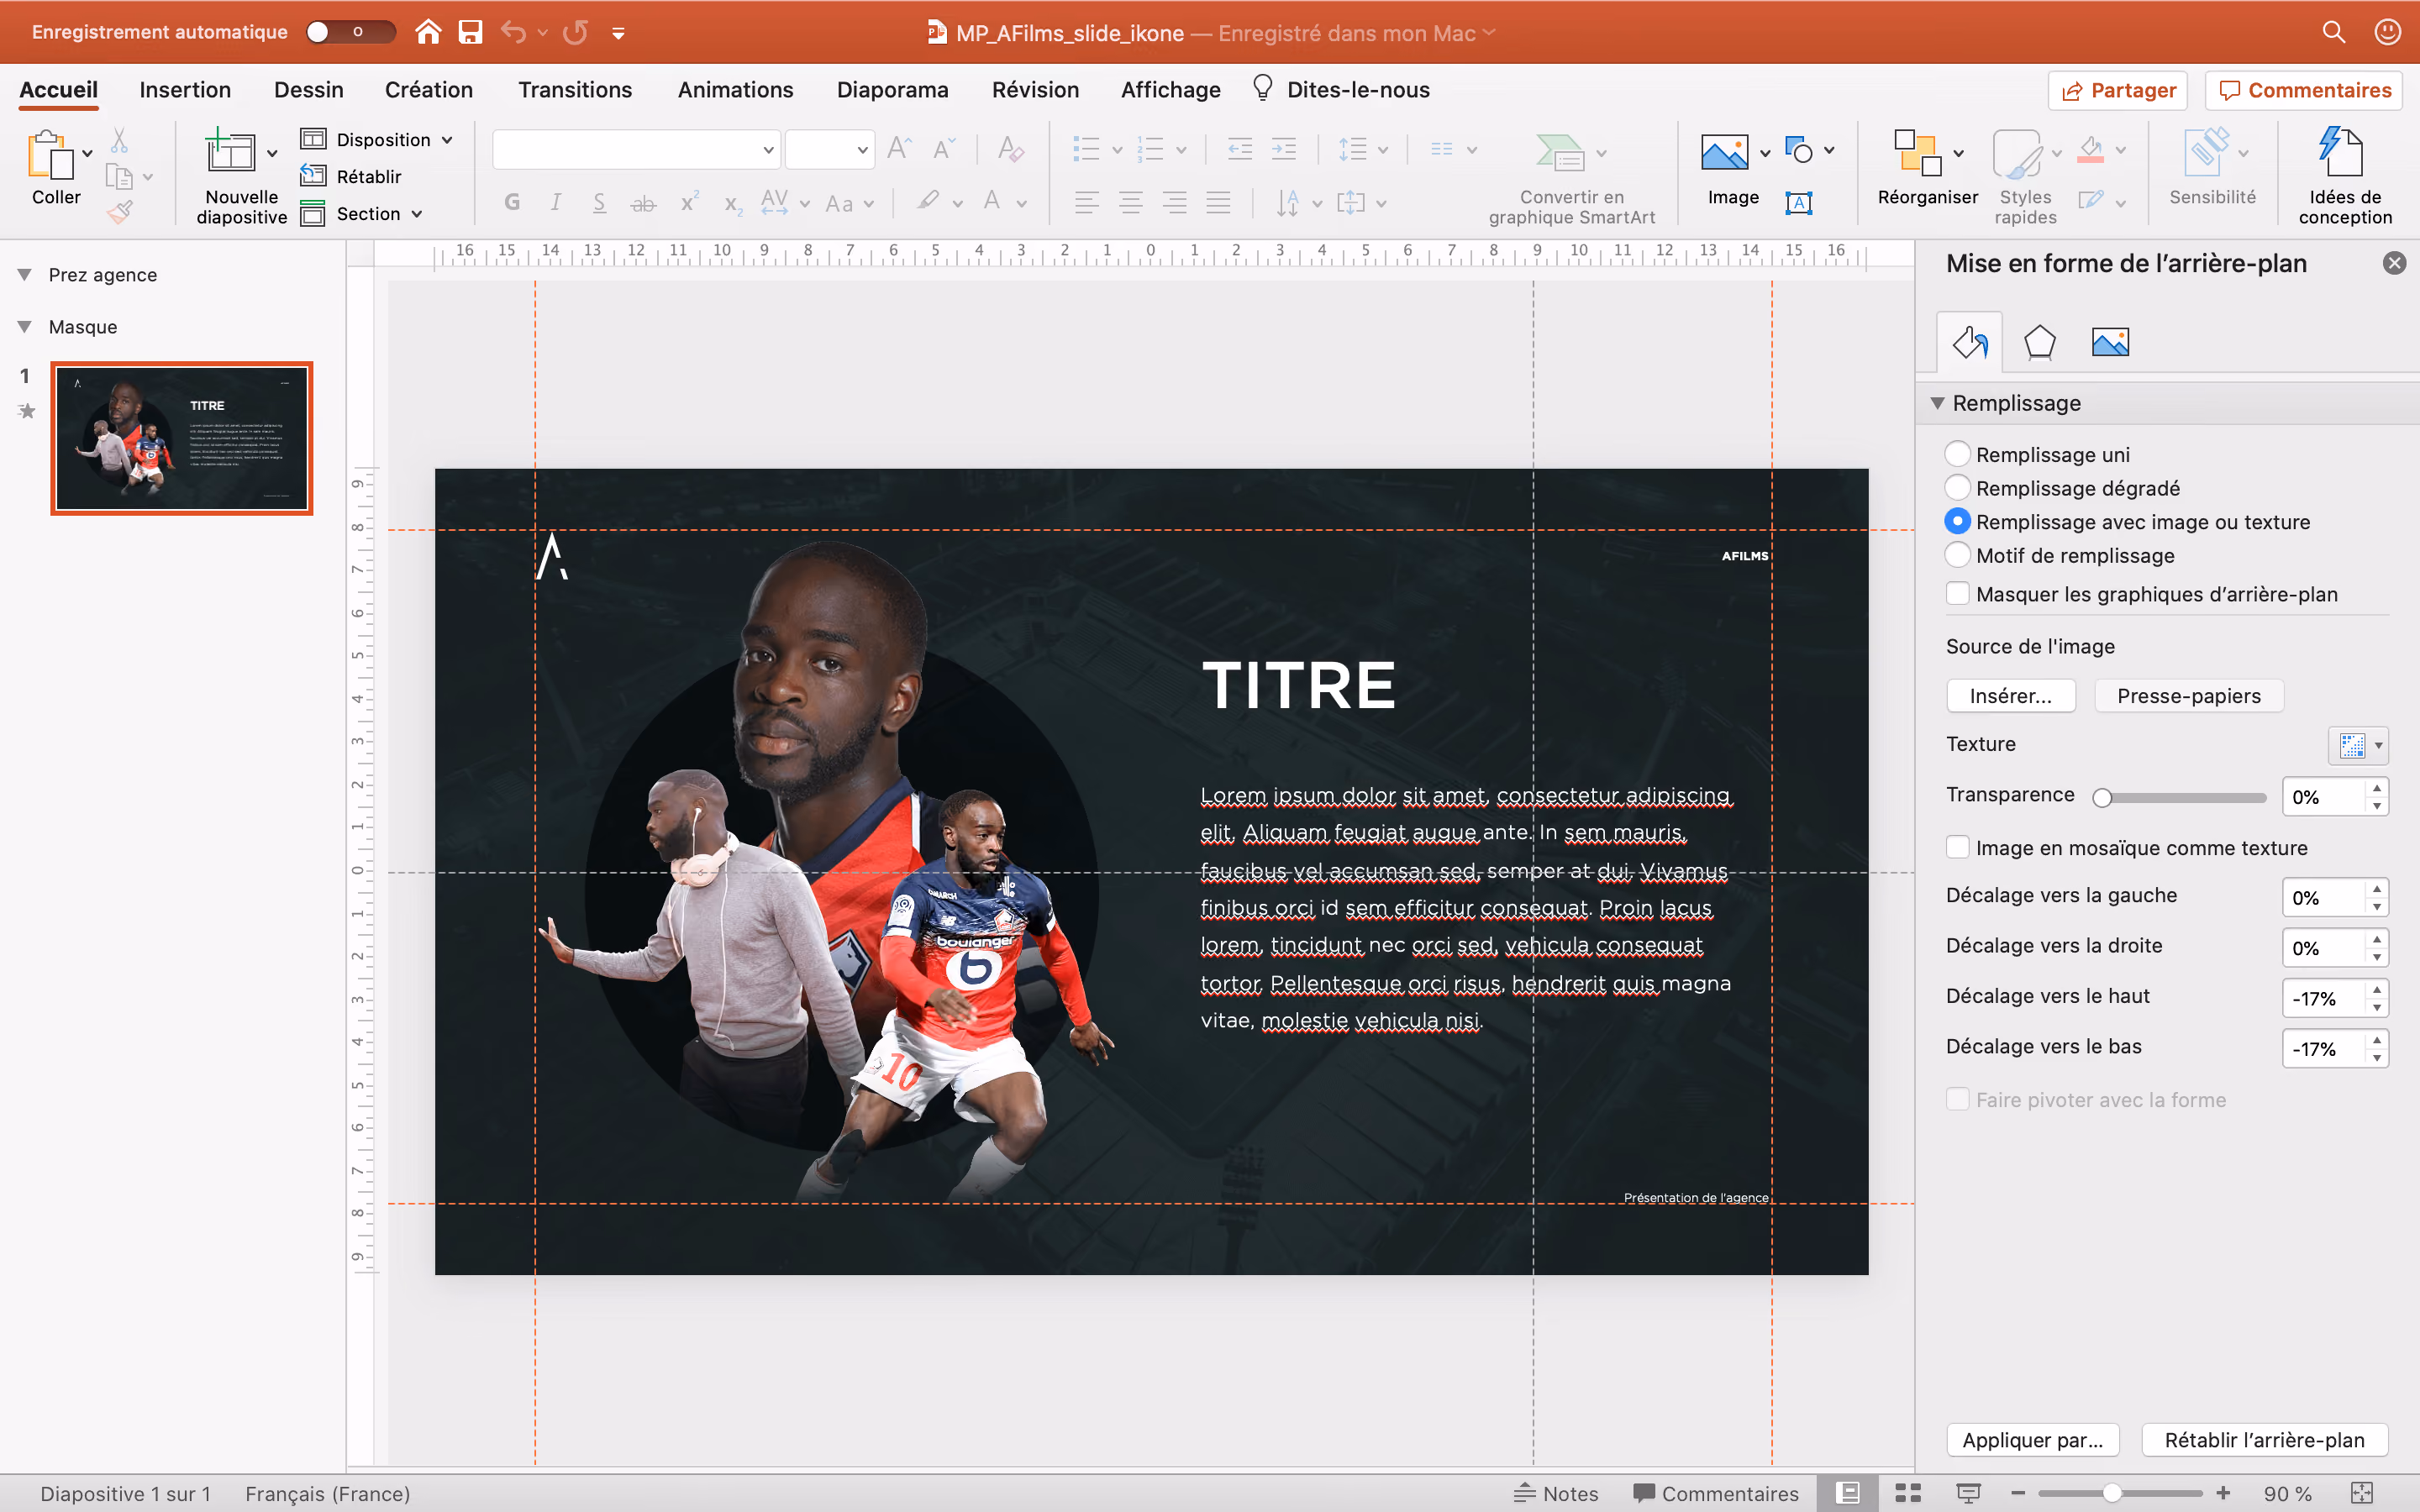Open the Disposition dropdown
Image resolution: width=2420 pixels, height=1512 pixels.
[x=377, y=139]
